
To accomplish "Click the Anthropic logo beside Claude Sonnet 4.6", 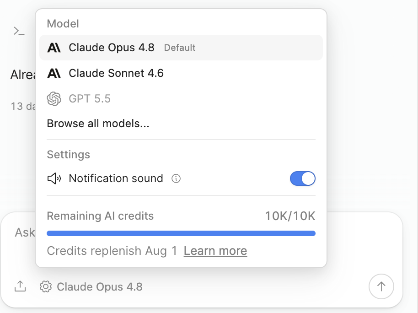I will 54,73.
